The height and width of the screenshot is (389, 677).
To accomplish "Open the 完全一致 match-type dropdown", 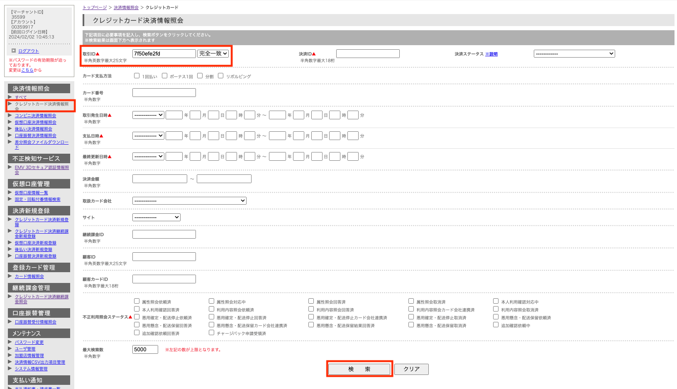I will [213, 53].
